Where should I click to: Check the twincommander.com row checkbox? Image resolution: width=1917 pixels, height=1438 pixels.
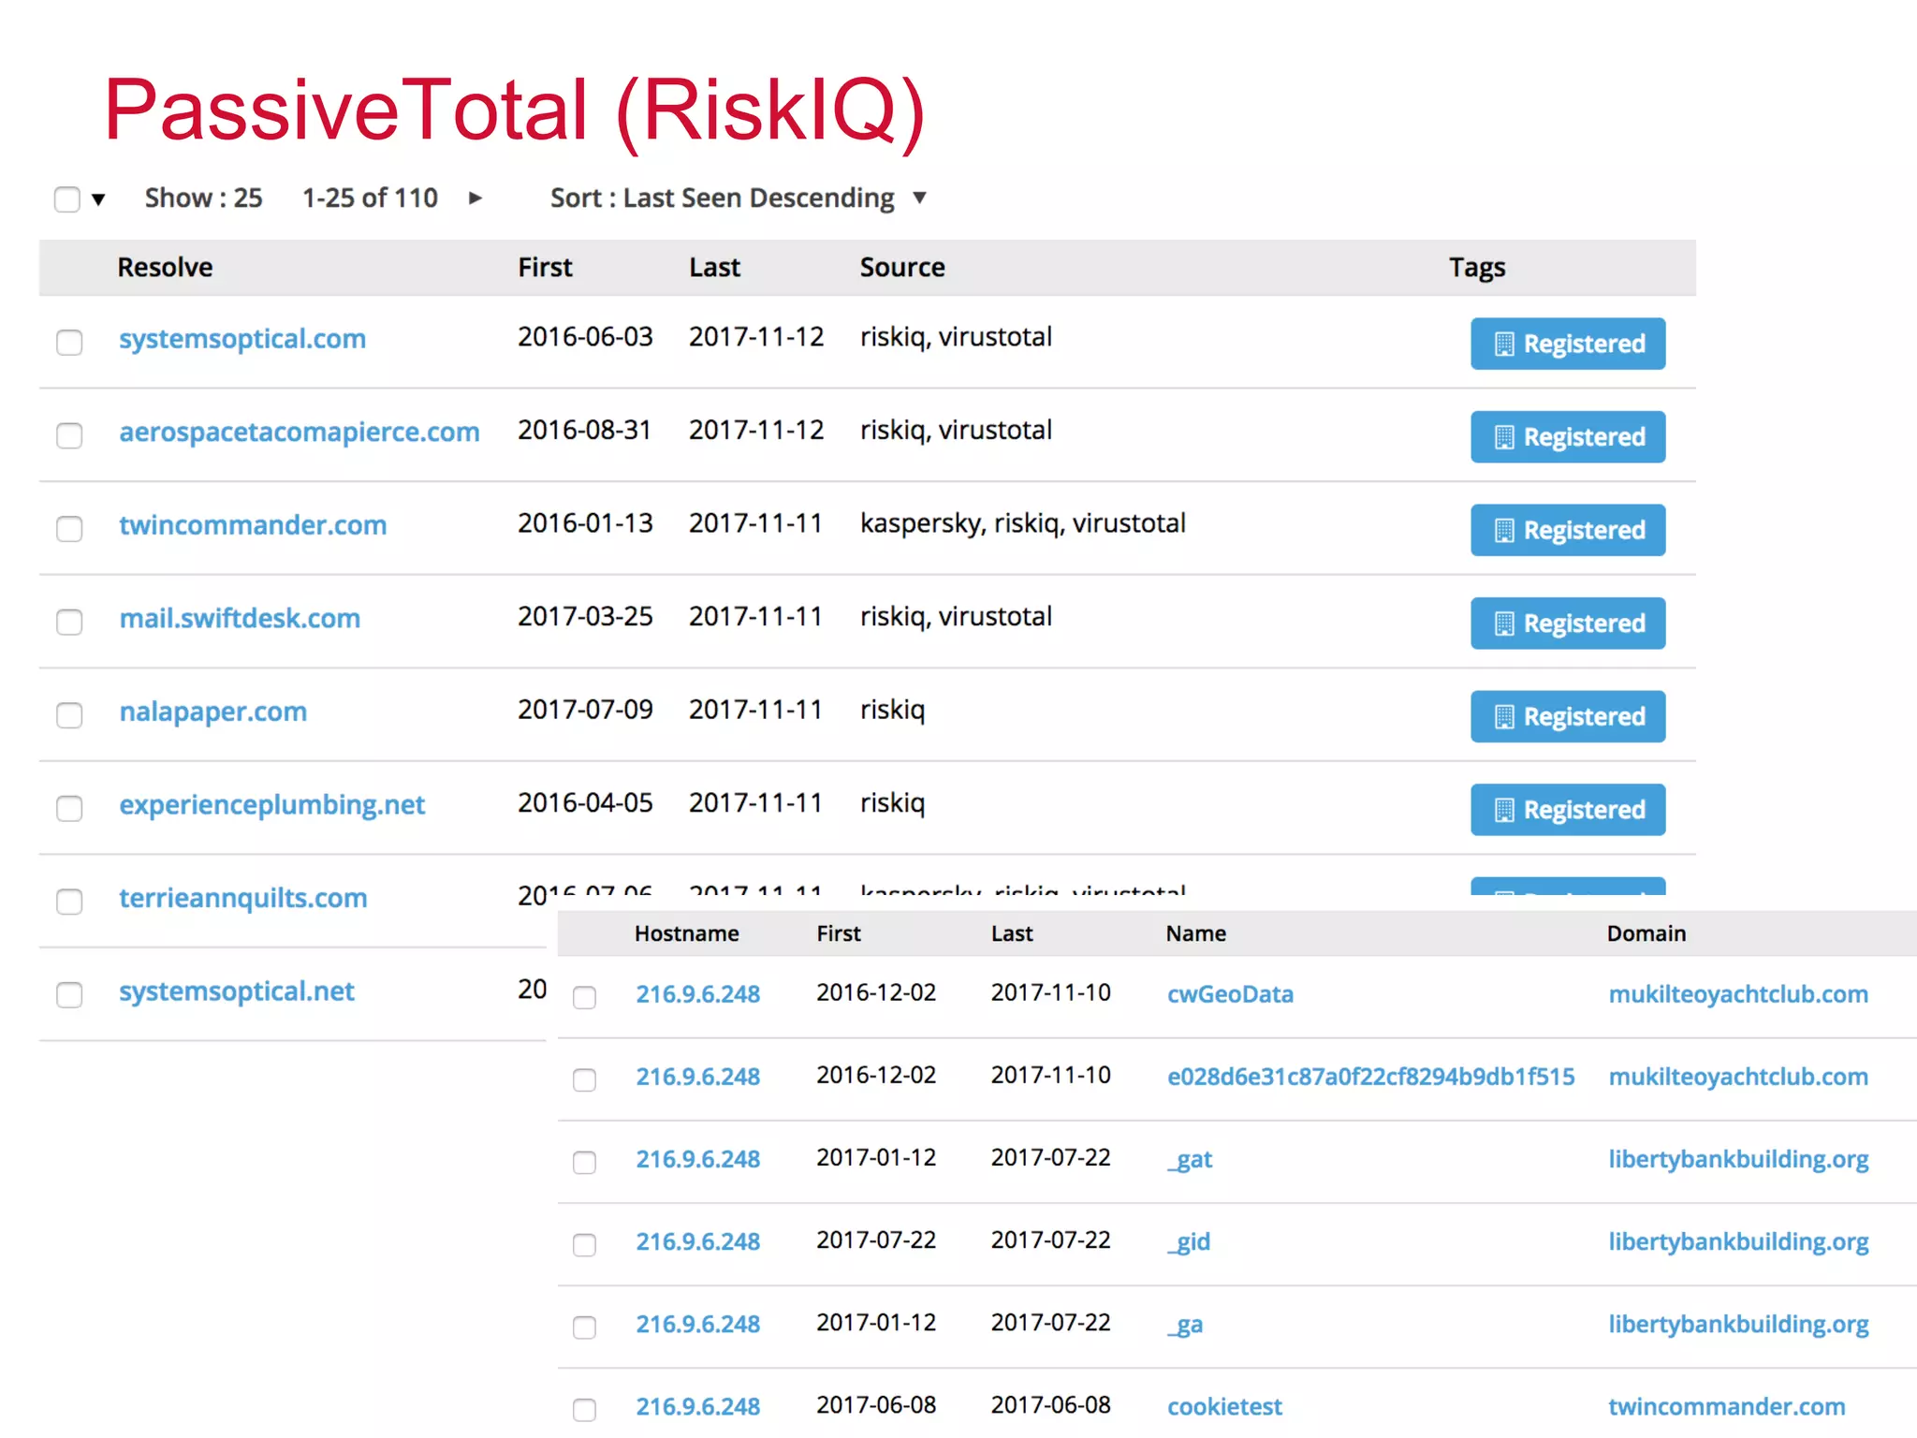coord(69,528)
